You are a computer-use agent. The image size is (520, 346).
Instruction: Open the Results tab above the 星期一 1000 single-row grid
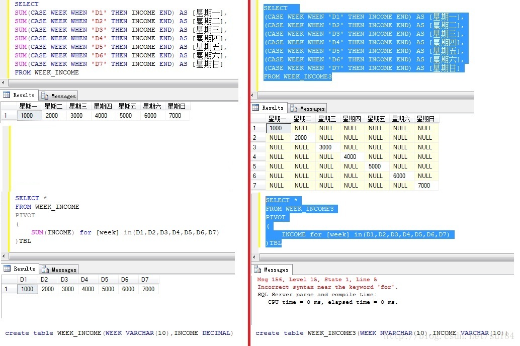tap(19, 95)
